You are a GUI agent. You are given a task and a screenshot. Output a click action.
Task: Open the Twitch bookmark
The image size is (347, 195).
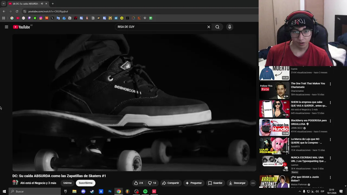click(29, 18)
